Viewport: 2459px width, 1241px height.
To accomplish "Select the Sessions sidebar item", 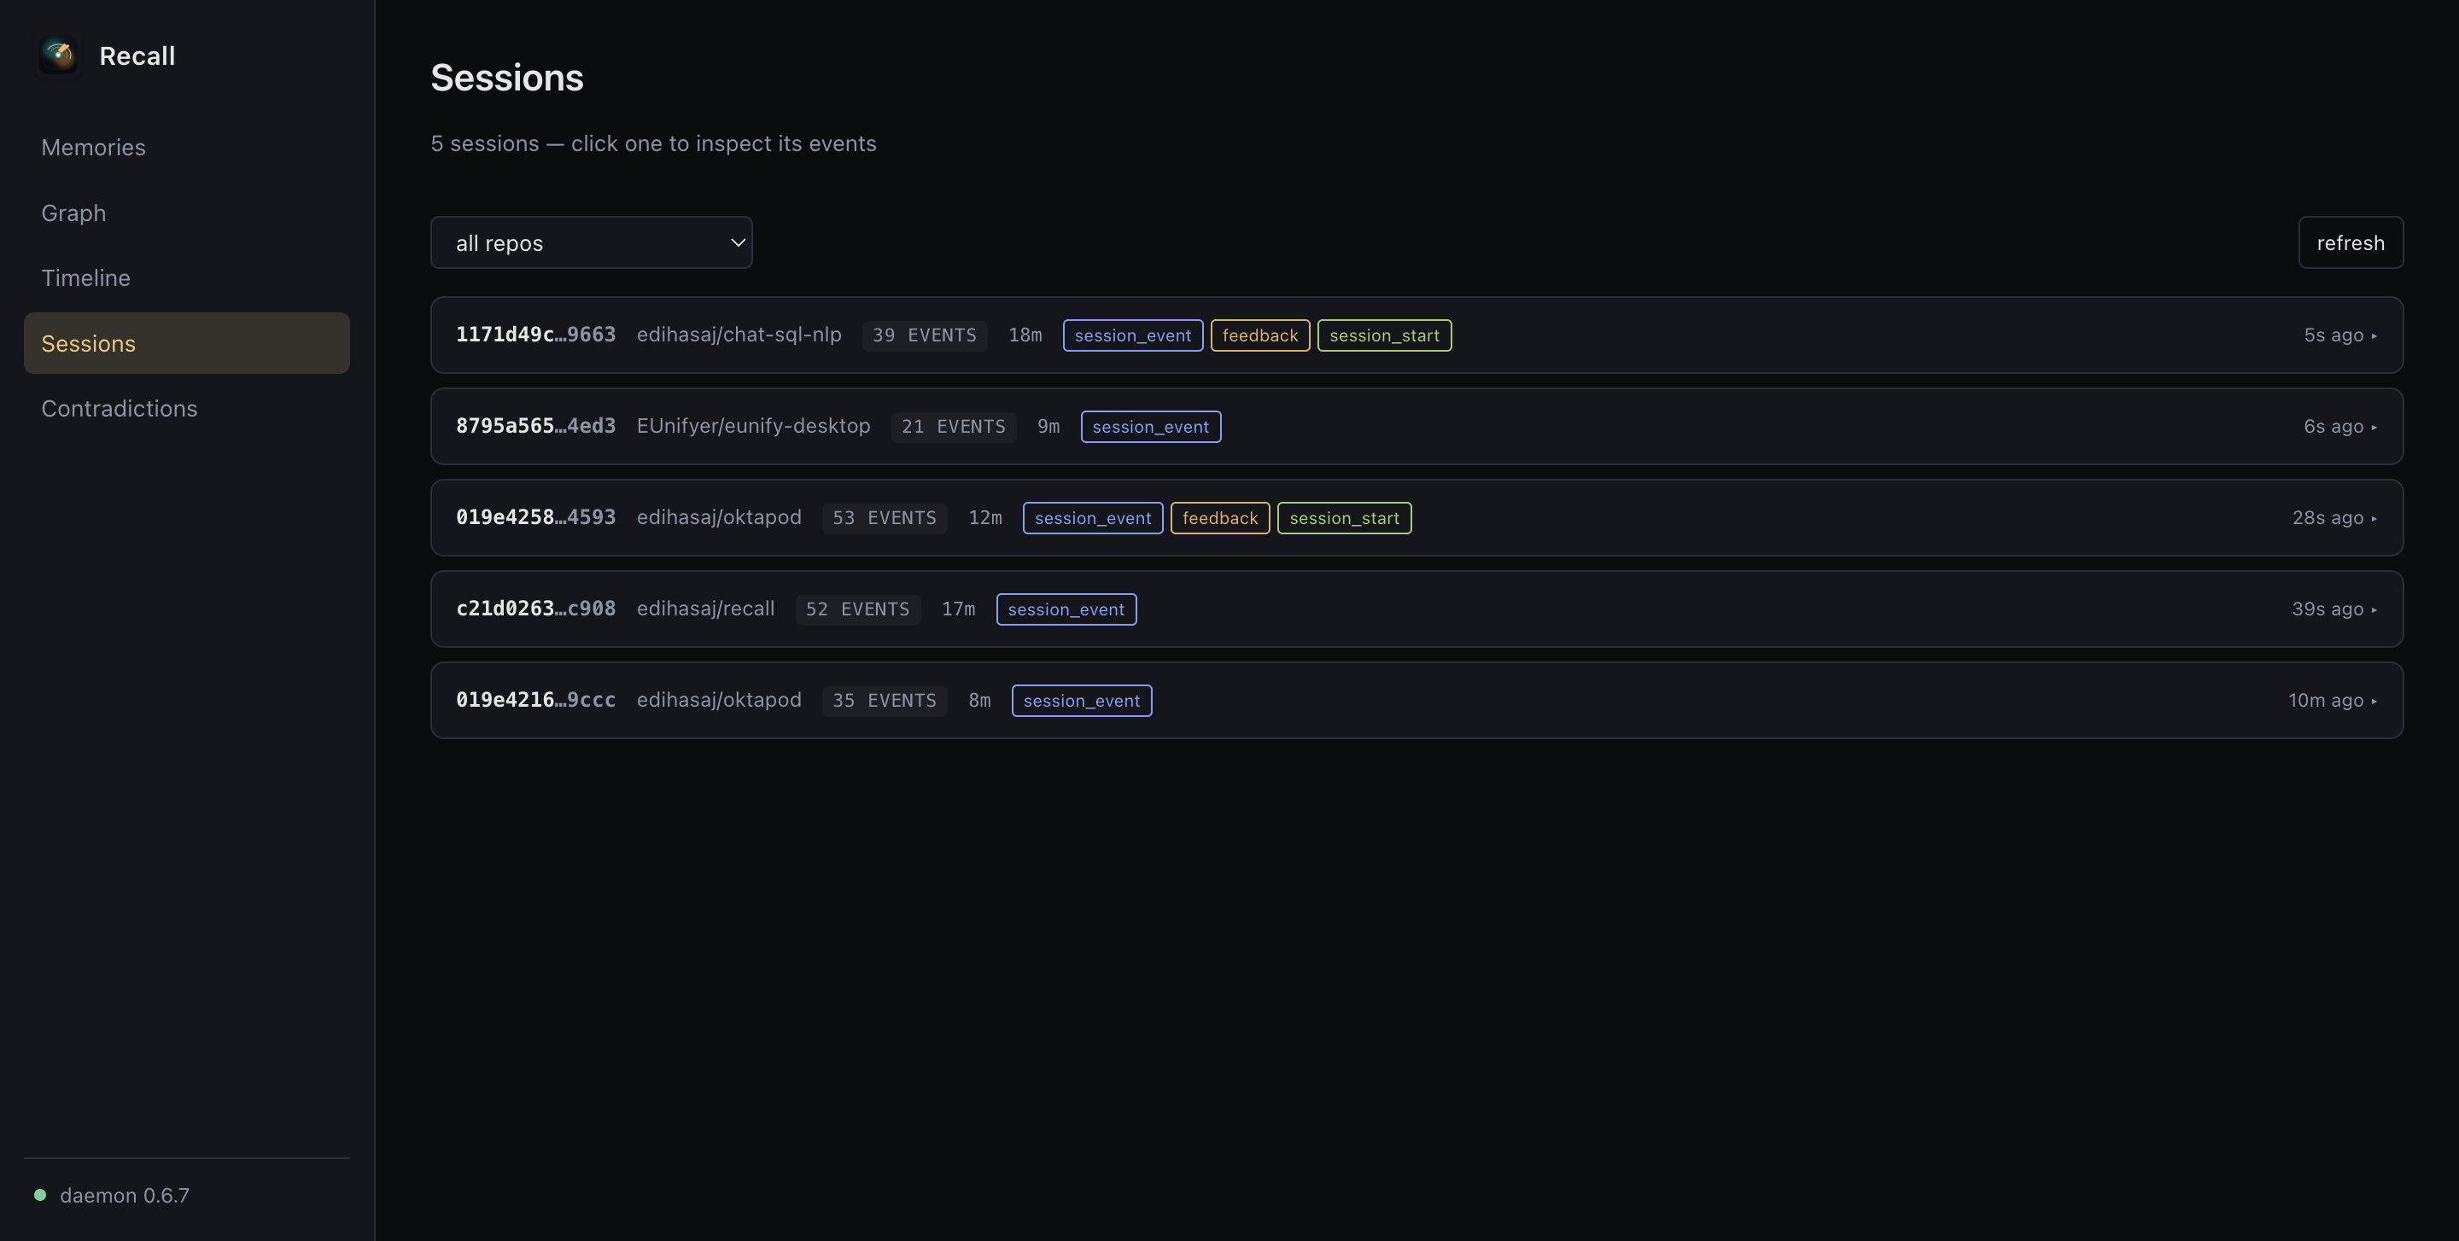I will (187, 343).
